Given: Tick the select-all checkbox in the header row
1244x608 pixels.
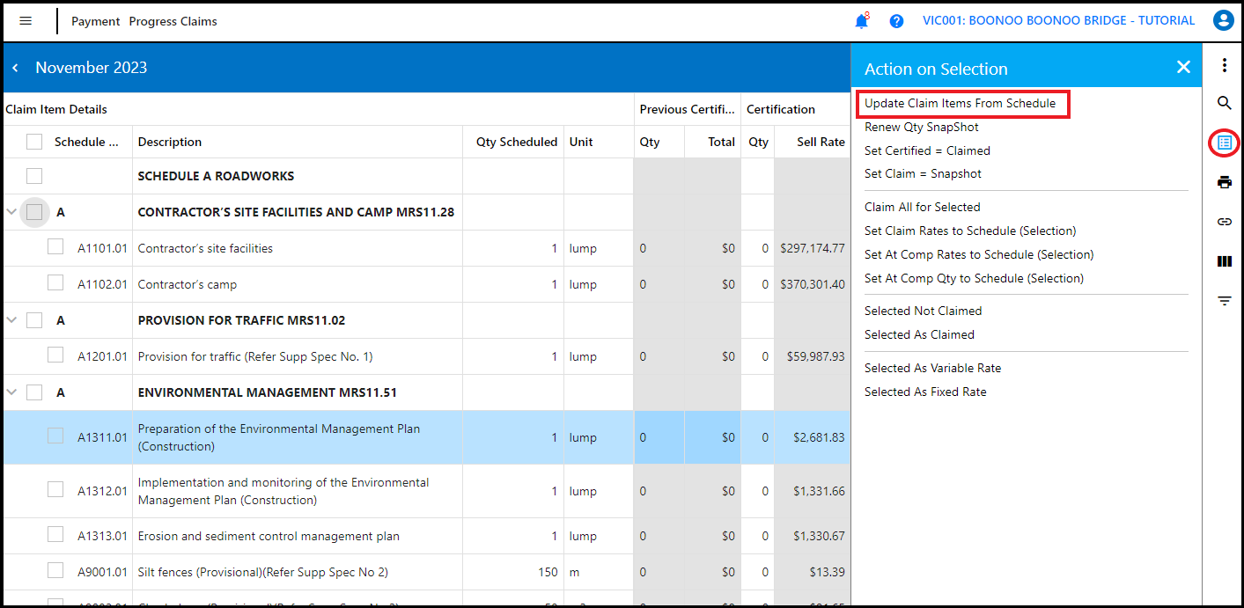Looking at the screenshot, I should tap(34, 142).
